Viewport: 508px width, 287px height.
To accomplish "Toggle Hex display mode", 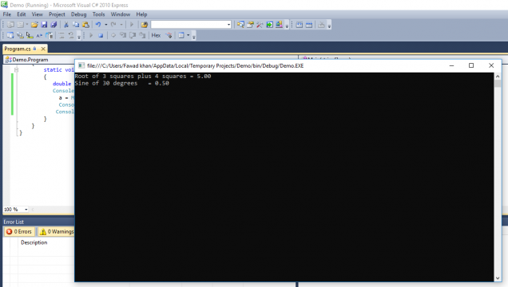I will [156, 35].
